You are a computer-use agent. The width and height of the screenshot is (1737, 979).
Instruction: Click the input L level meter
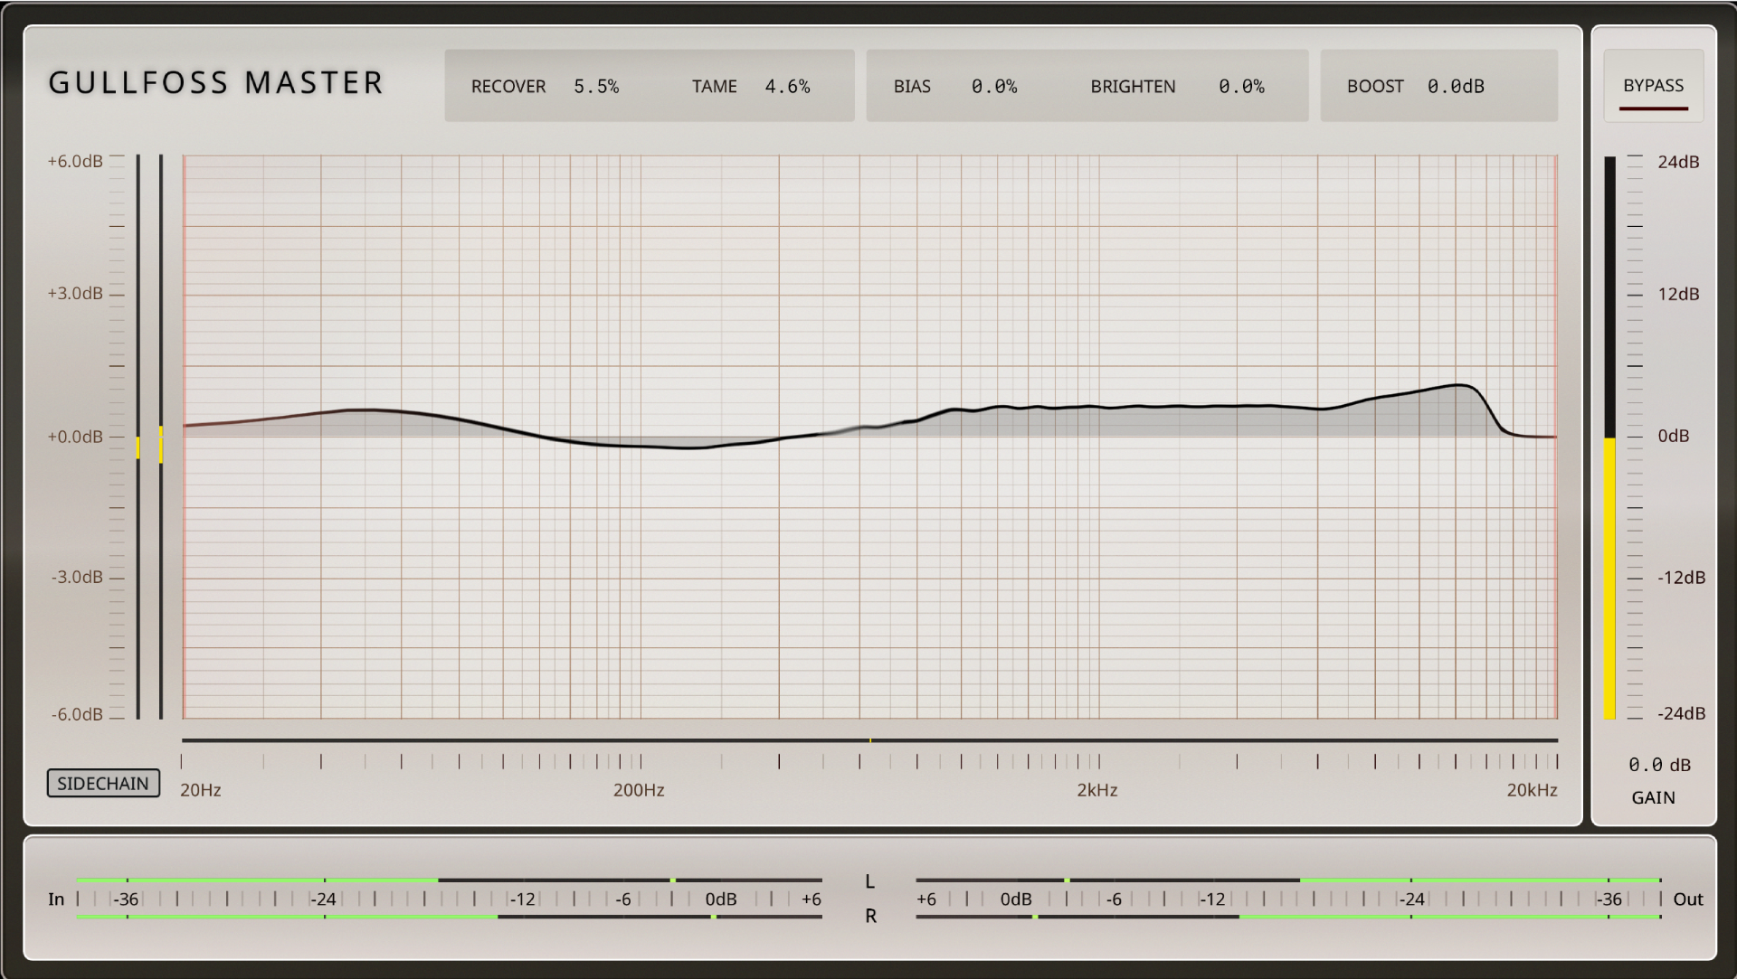(450, 880)
